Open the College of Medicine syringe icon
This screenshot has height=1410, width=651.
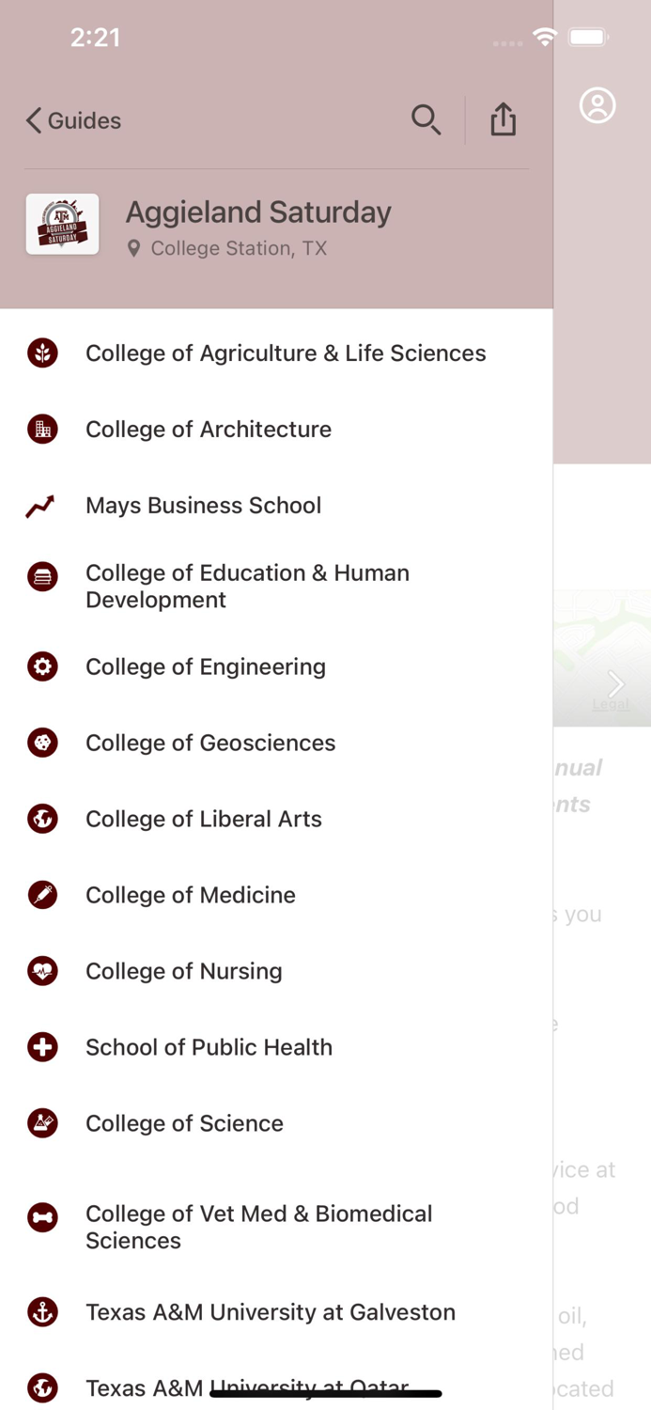42,895
